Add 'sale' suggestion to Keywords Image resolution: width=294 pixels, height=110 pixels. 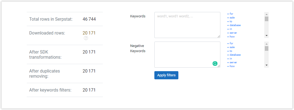(x=231, y=18)
